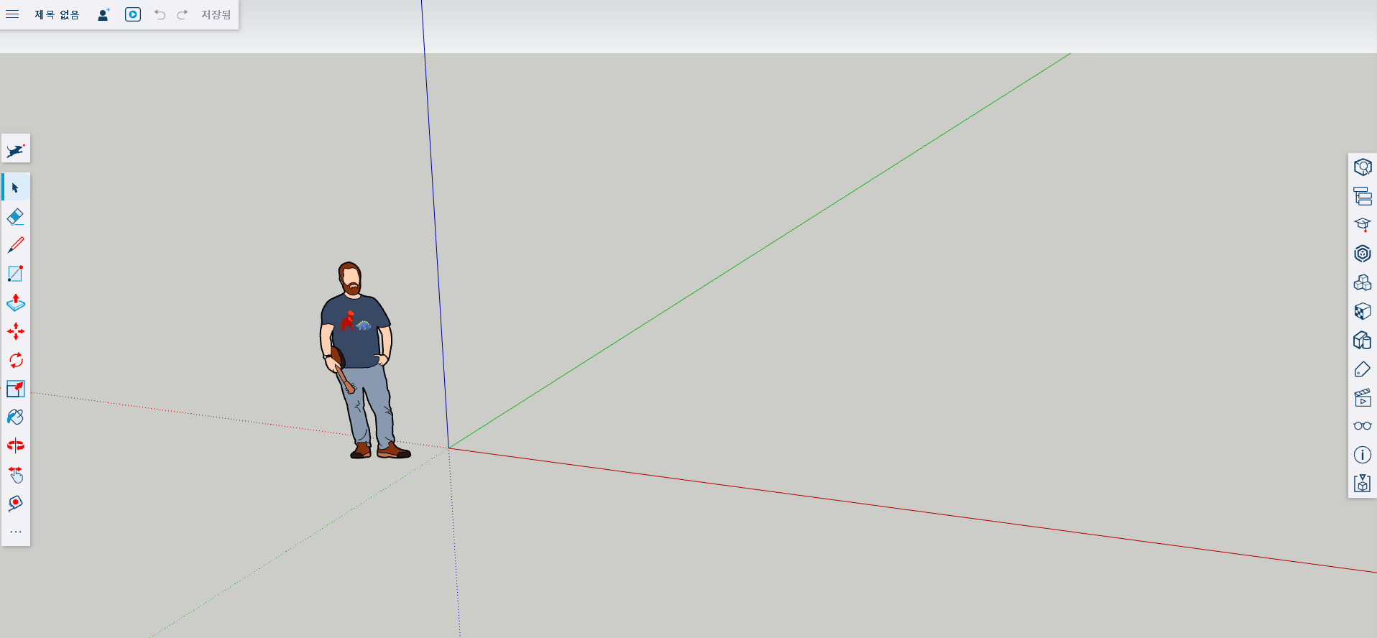Open the Solid Inspector panel
The image size is (1377, 638).
[x=1363, y=484]
